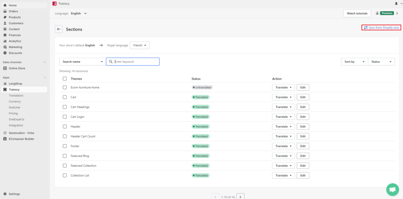
Task: Open Translate dropdown for Cart Login
Action: click(283, 117)
